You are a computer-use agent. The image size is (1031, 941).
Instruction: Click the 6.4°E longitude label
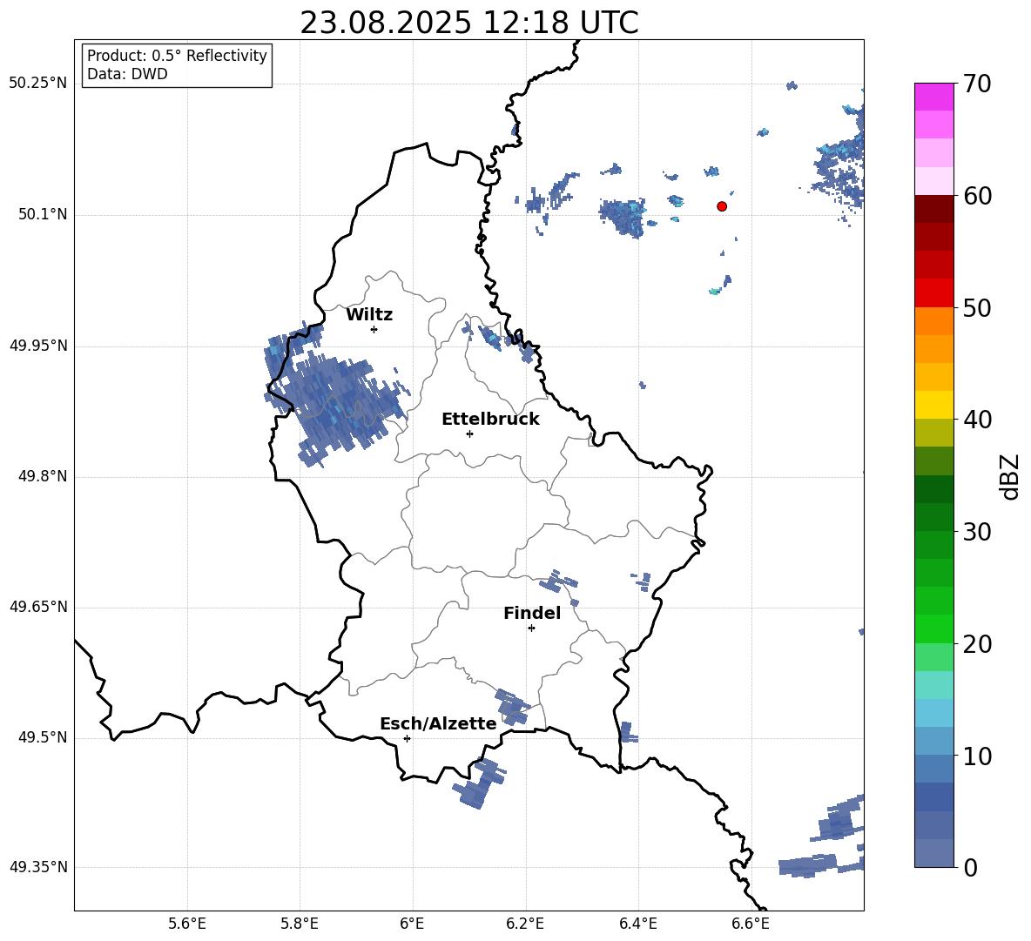tap(637, 924)
